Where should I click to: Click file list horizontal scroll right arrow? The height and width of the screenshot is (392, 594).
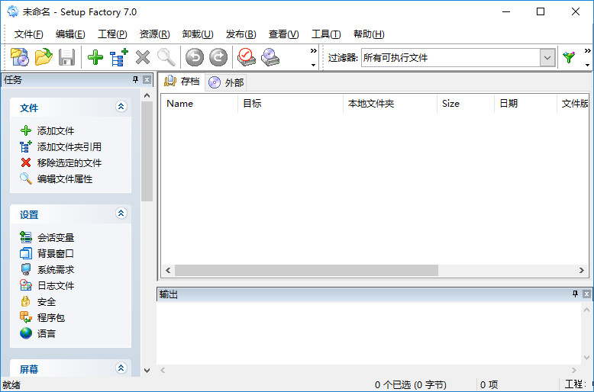point(582,270)
